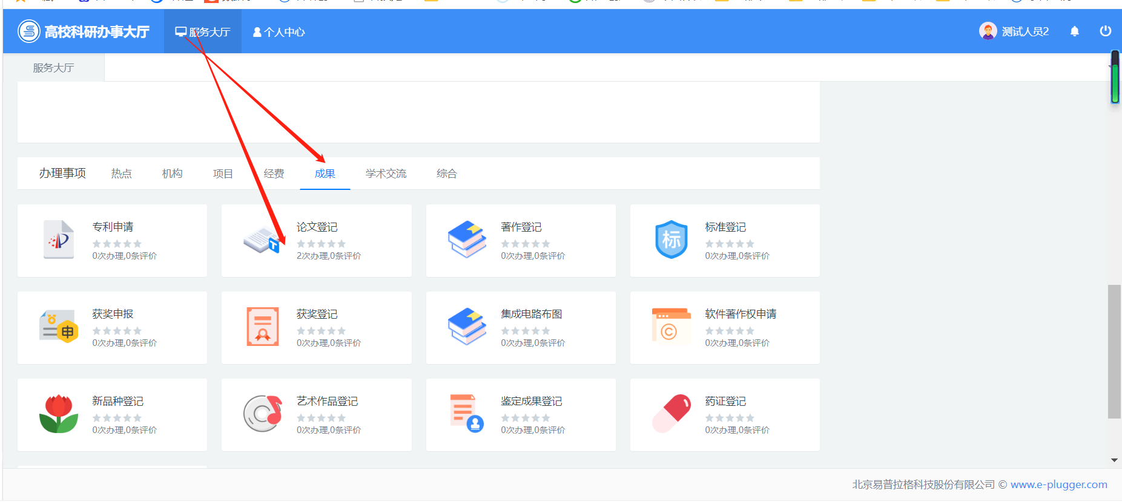This screenshot has height=502, width=1122.
Task: Click the notification bell icon
Action: 1074,31
